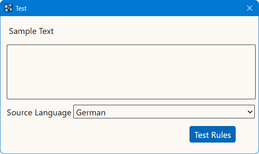Image resolution: width=259 pixels, height=154 pixels.
Task: Open the window menu from the app icon
Action: click(8, 8)
